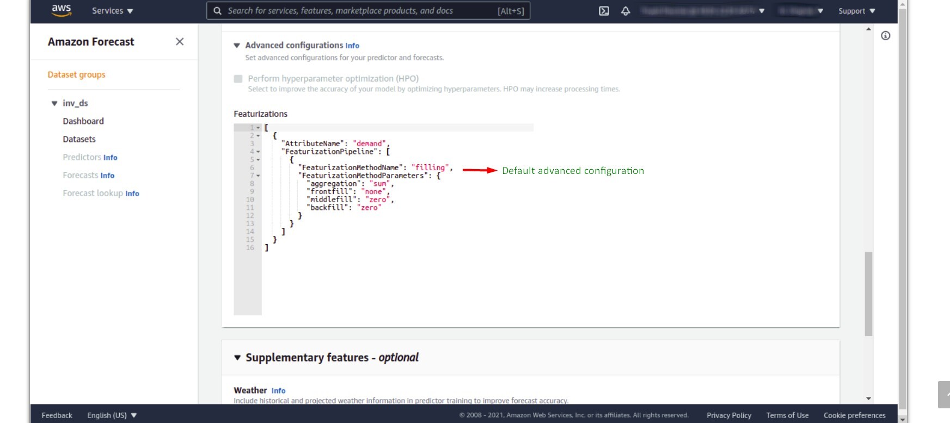
Task: Open Info link next to Forecast lookup
Action: pos(132,194)
